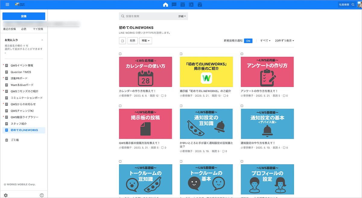Image resolution: width=362 pixels, height=198 pixels.
Task: Switch to the 必読 tab
Action: point(24,29)
